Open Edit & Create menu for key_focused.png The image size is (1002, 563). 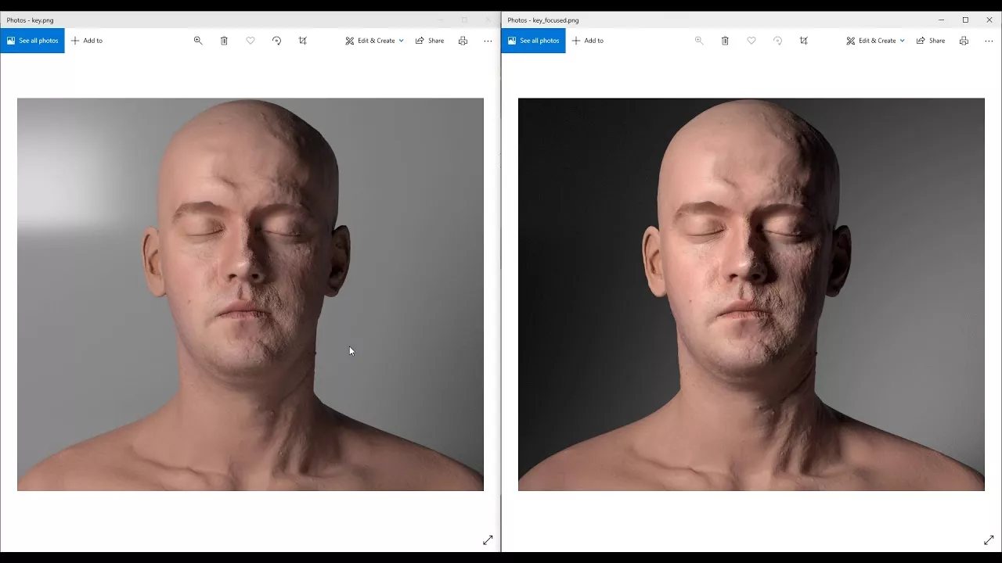[876, 41]
